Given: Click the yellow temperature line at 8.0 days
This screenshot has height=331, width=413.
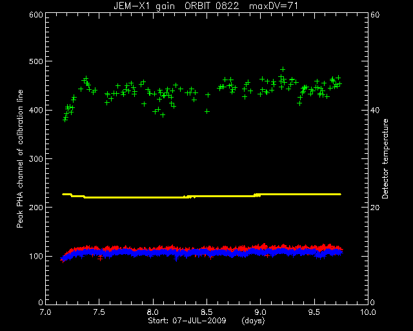Looking at the screenshot, I should click(x=153, y=197).
